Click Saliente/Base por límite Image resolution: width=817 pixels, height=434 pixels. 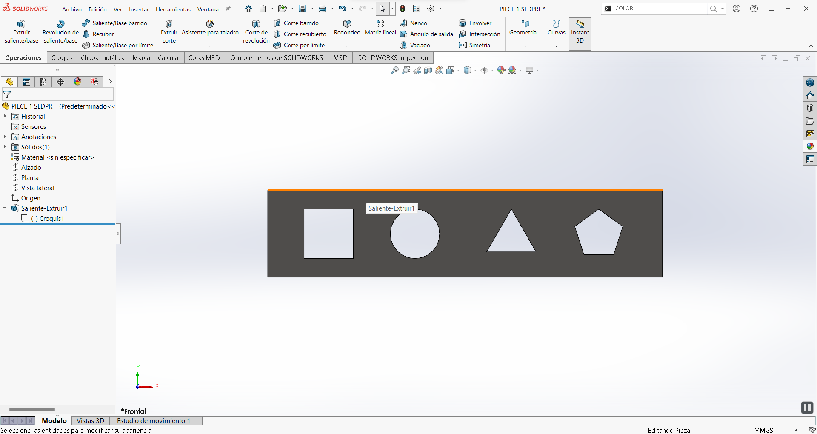(118, 45)
